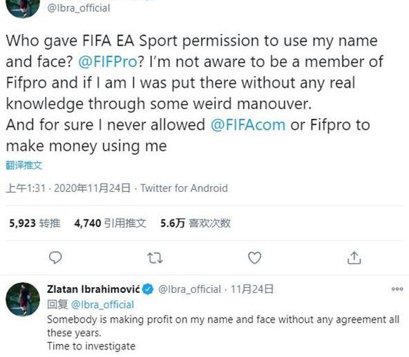View the 5.6万 喜欢次数 likes list
The height and width of the screenshot is (357, 409).
196,223
